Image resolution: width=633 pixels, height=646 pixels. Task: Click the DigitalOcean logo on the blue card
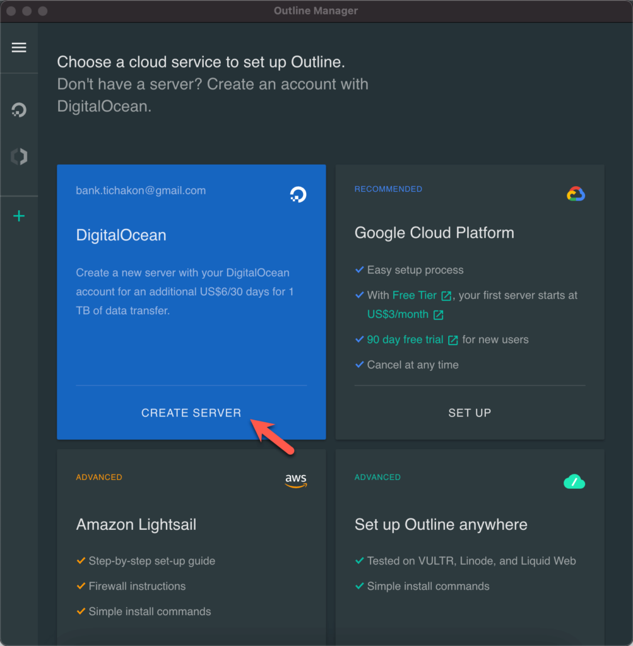(x=298, y=194)
